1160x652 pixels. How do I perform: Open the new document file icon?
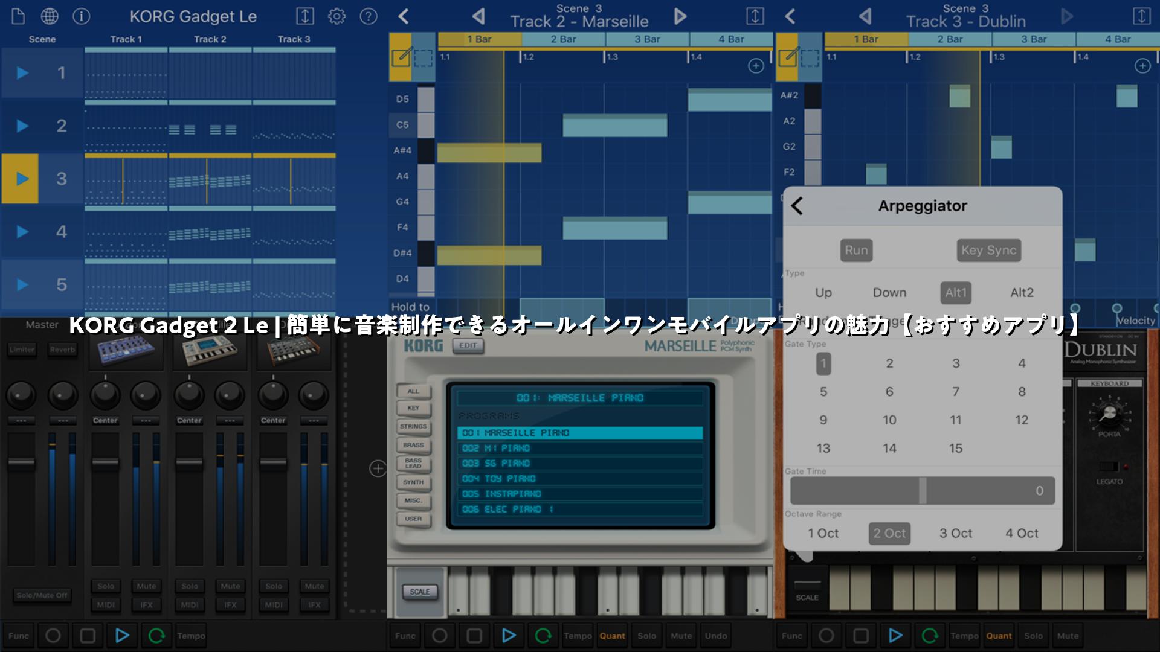[x=18, y=16]
